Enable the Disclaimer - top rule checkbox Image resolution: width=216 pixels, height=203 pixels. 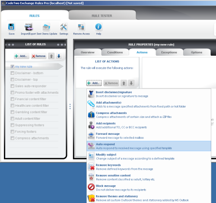[12, 79]
